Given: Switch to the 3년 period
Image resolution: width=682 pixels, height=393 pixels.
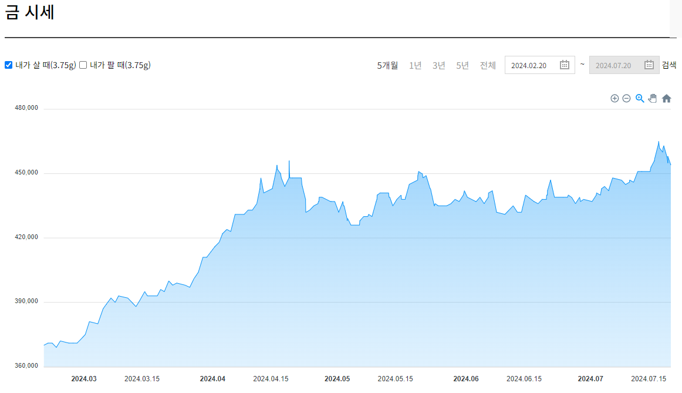Looking at the screenshot, I should (x=438, y=65).
